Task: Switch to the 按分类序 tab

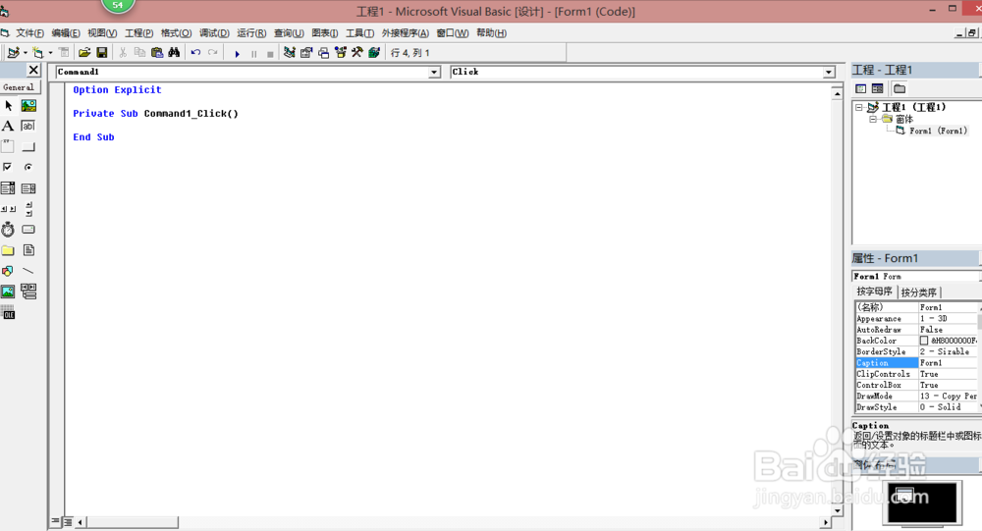Action: click(919, 292)
